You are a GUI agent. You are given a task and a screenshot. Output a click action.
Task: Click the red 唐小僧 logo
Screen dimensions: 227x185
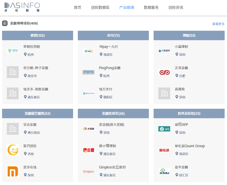coord(88,150)
